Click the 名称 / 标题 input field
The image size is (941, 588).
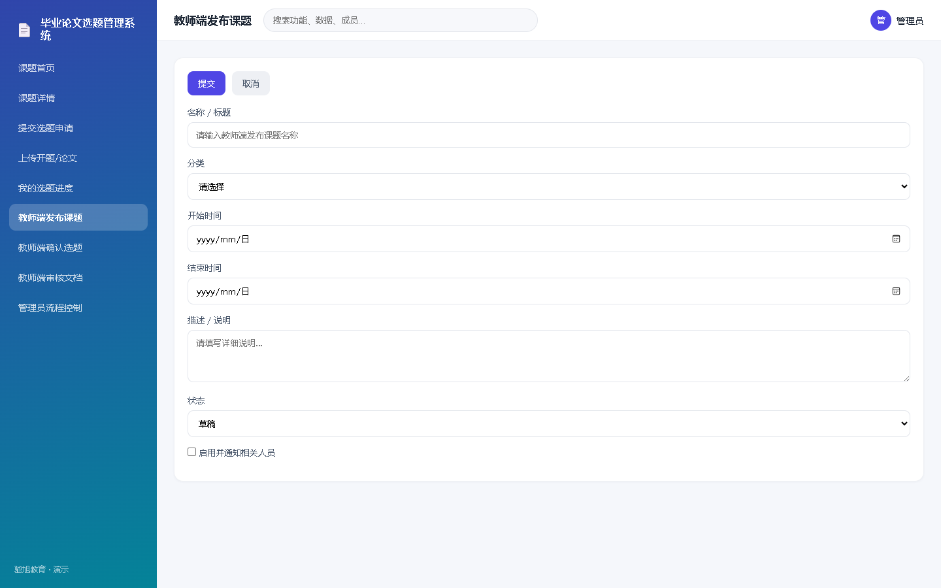549,135
